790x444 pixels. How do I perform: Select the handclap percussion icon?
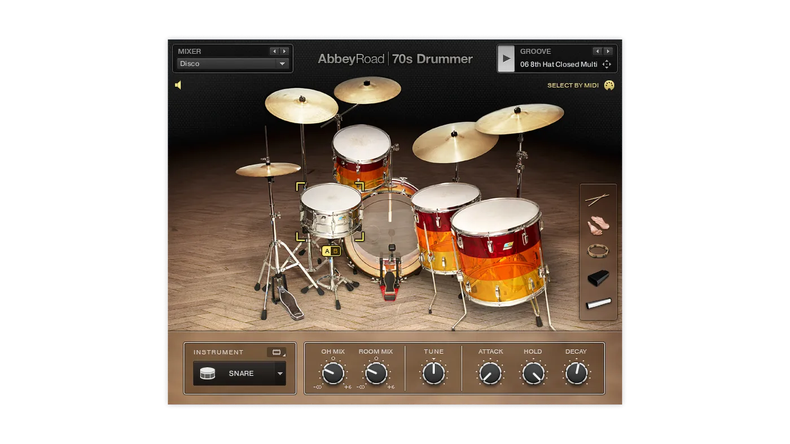[x=598, y=225]
